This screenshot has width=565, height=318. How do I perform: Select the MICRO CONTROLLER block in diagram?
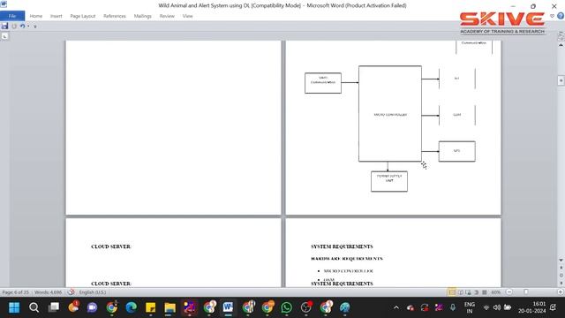click(x=390, y=114)
